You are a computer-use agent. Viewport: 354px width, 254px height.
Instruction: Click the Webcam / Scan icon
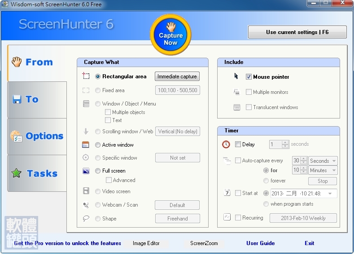pyautogui.click(x=86, y=205)
